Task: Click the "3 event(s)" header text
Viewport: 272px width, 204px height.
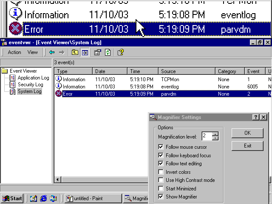Action: click(x=64, y=62)
